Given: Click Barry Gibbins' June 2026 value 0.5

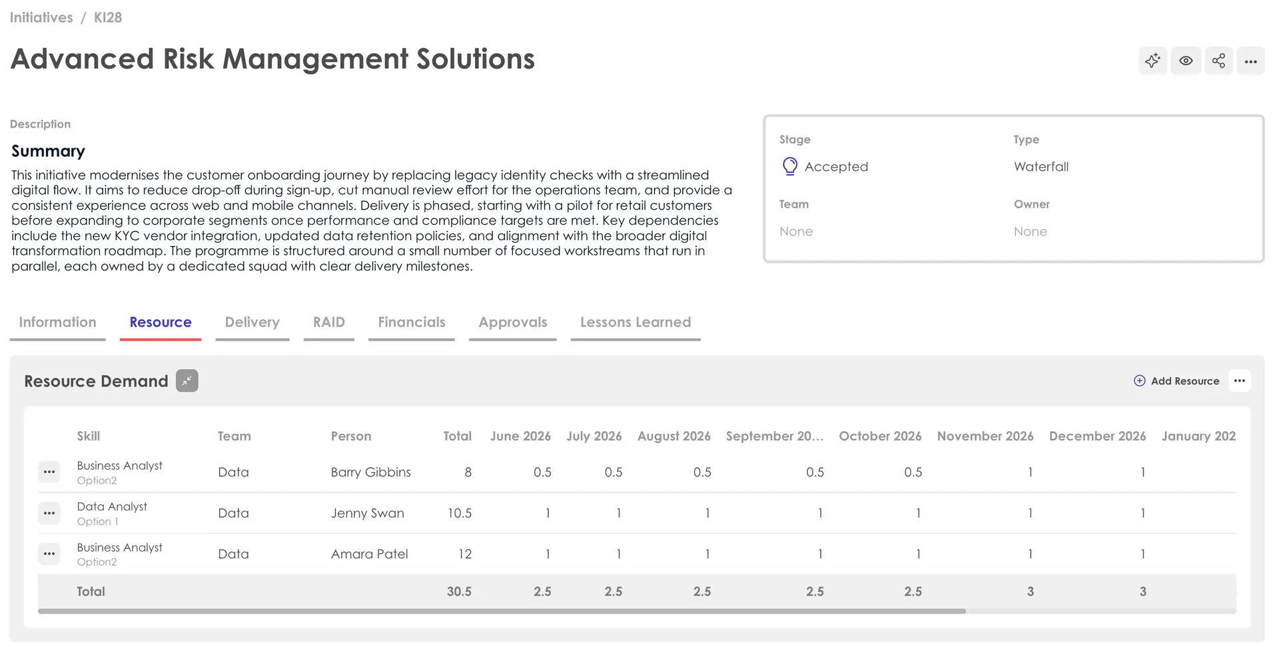Looking at the screenshot, I should pyautogui.click(x=542, y=472).
